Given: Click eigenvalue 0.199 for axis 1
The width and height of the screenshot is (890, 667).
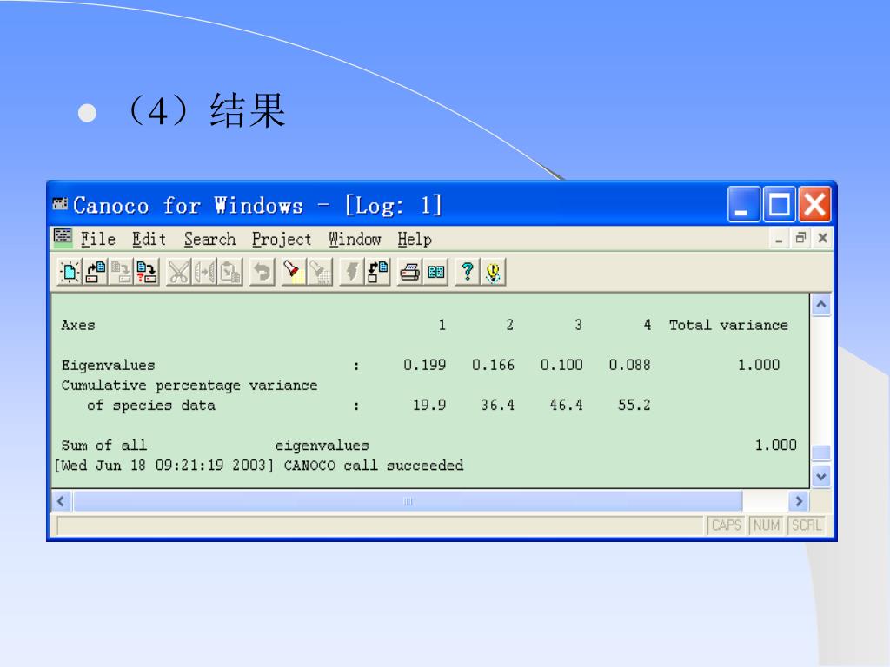Looking at the screenshot, I should click(424, 365).
